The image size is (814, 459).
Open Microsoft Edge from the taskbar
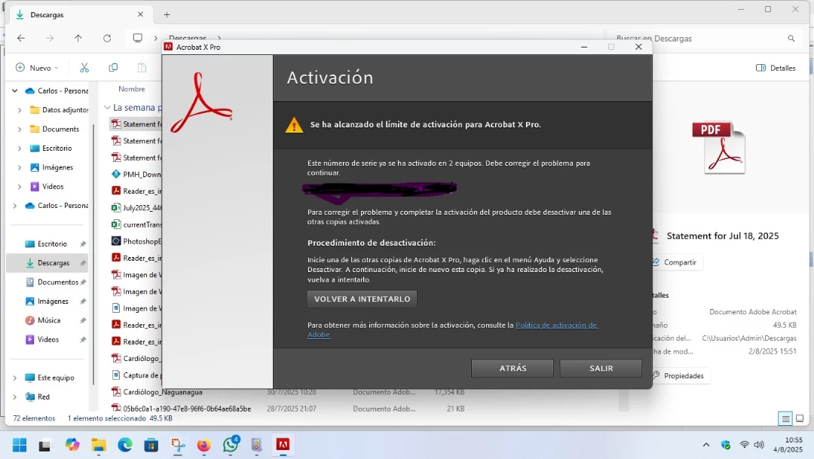click(x=125, y=445)
